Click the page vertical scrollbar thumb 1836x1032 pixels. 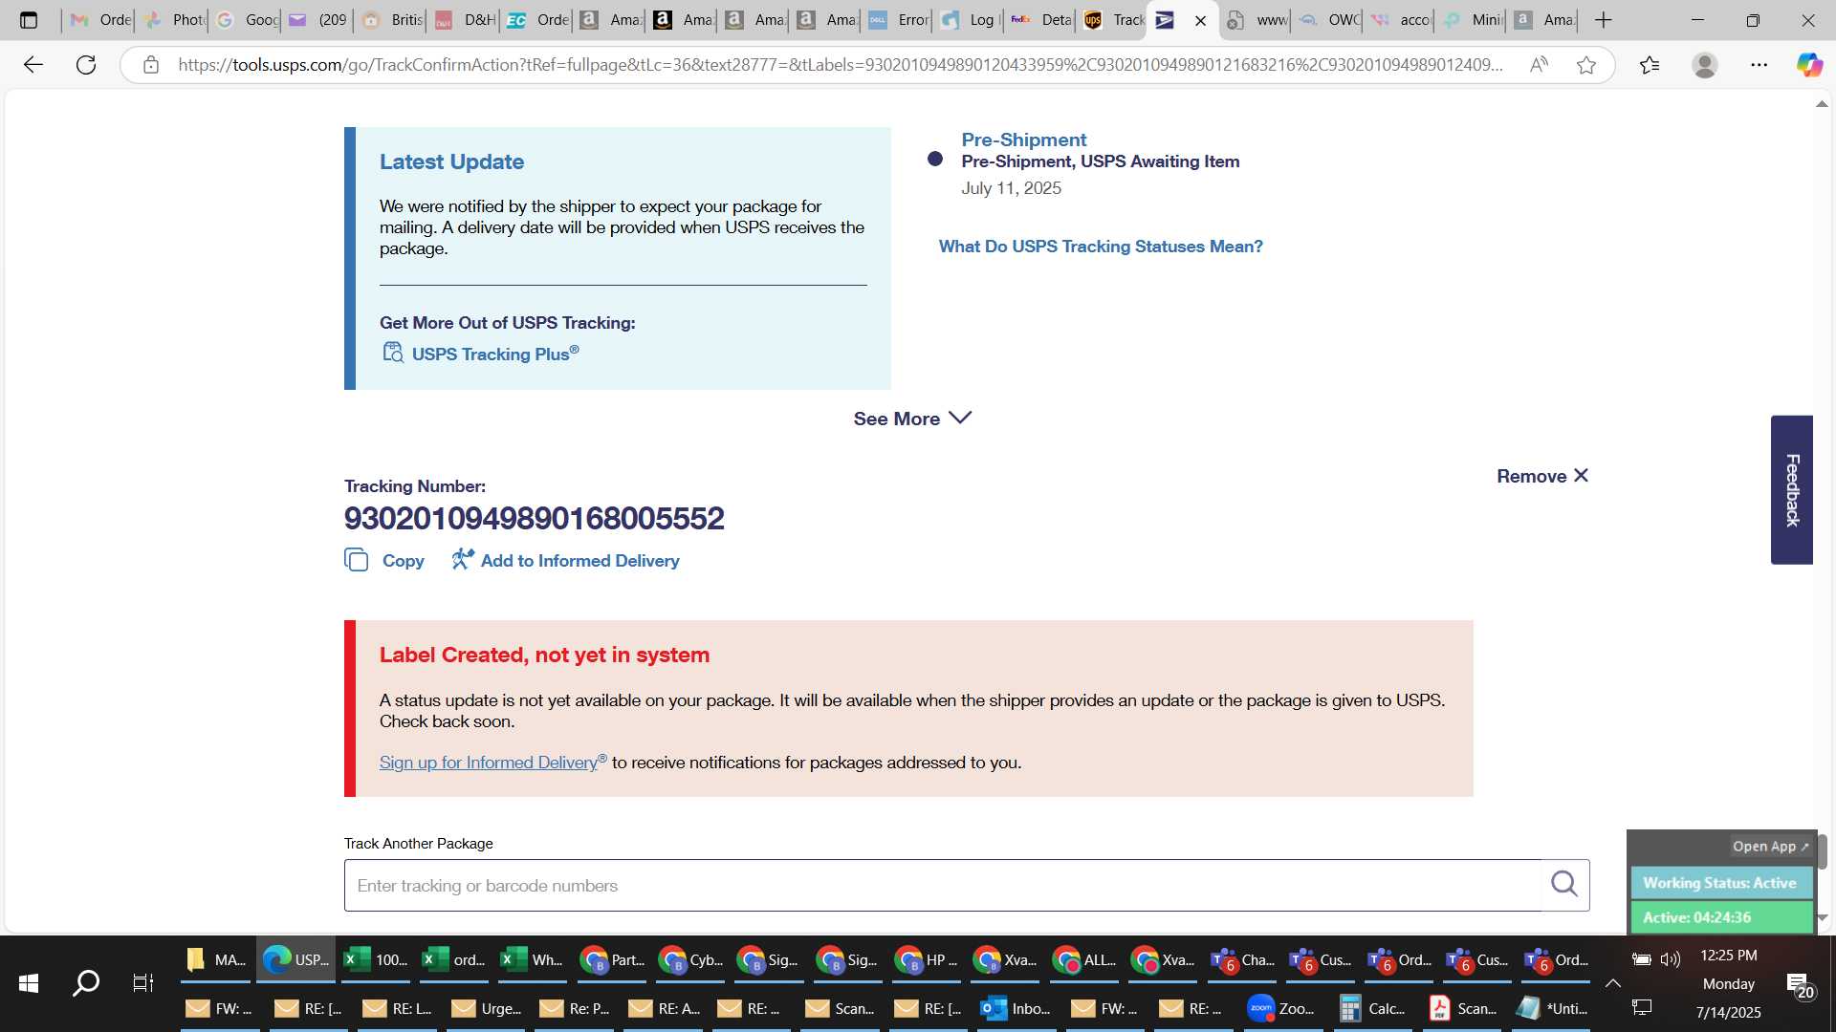tap(1822, 852)
